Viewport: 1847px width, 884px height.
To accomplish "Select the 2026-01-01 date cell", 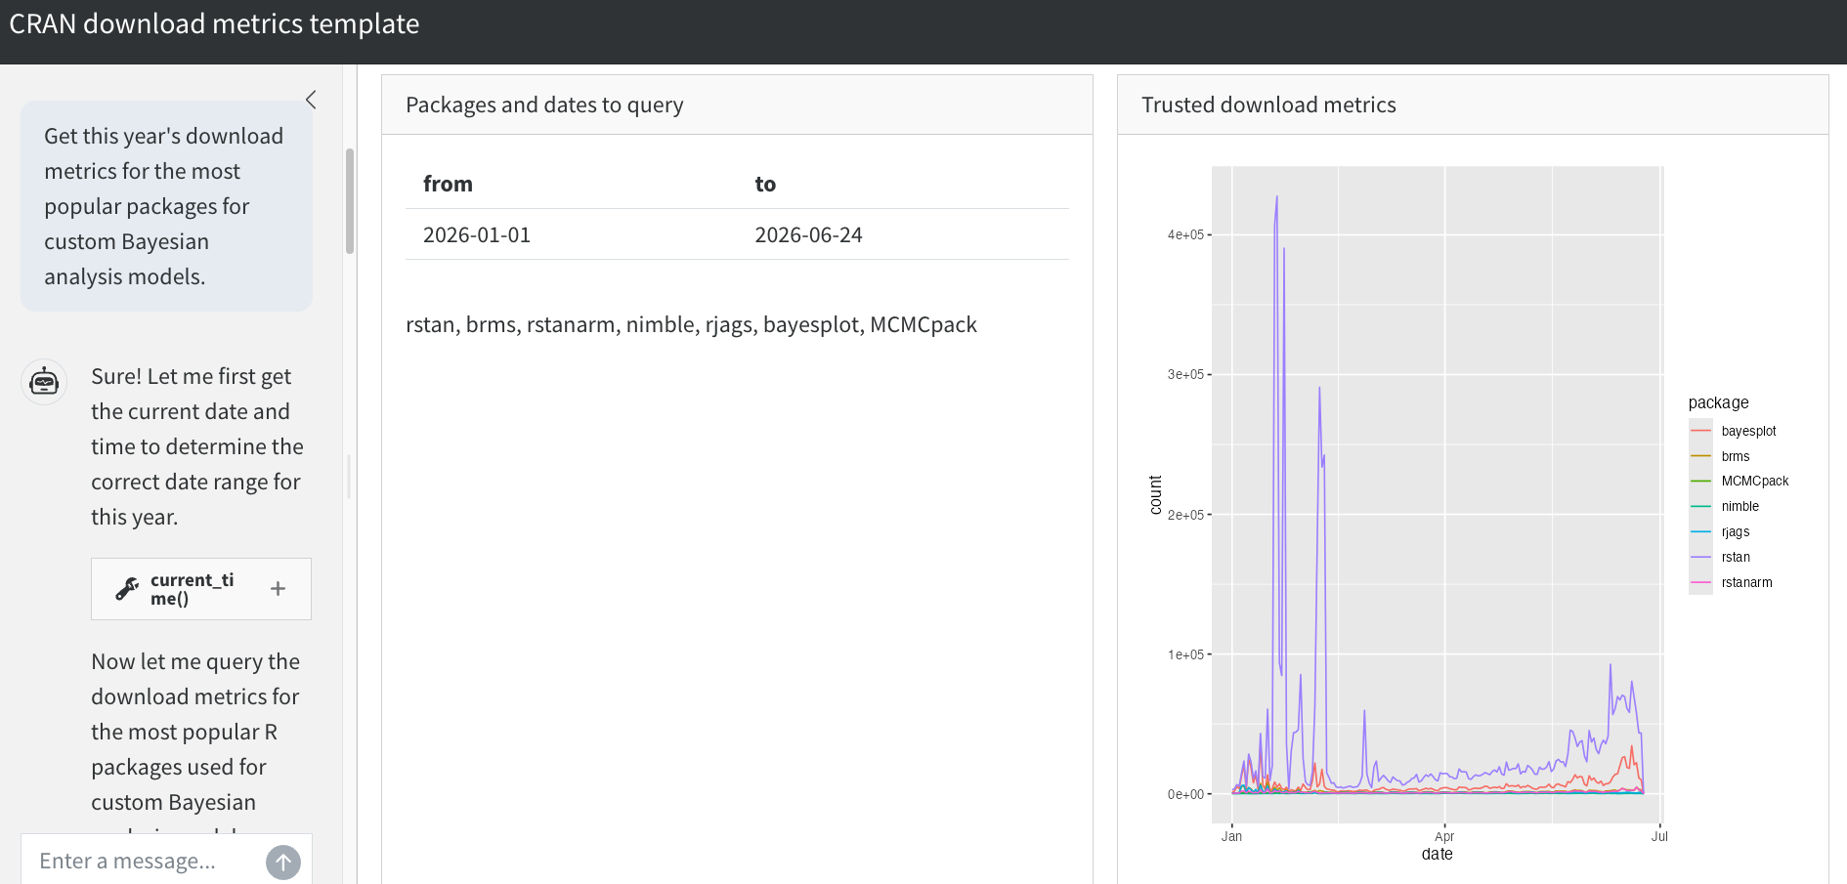I will (477, 234).
